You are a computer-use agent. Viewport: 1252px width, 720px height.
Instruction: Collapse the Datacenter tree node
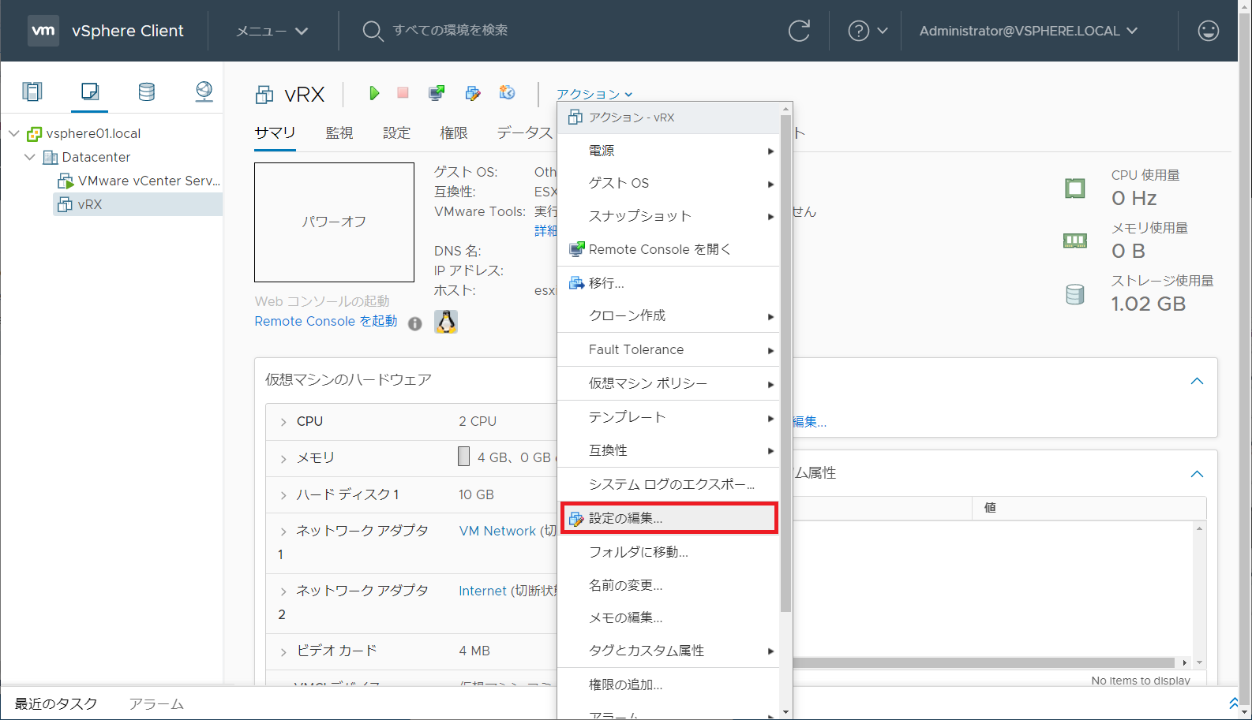(29, 157)
